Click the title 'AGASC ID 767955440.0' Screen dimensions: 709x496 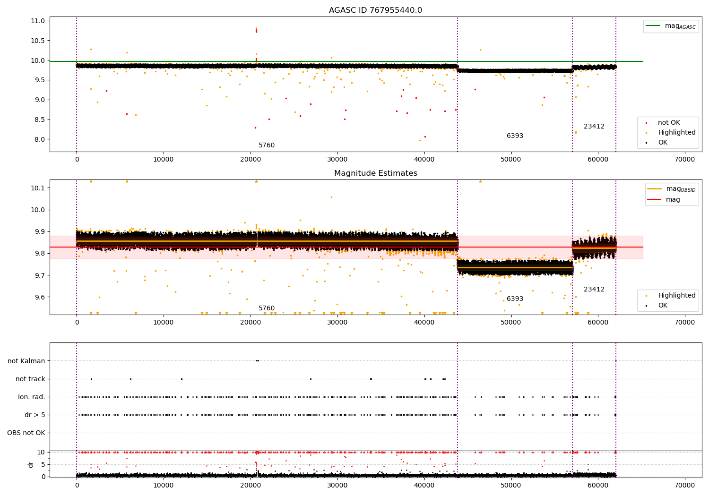point(375,10)
